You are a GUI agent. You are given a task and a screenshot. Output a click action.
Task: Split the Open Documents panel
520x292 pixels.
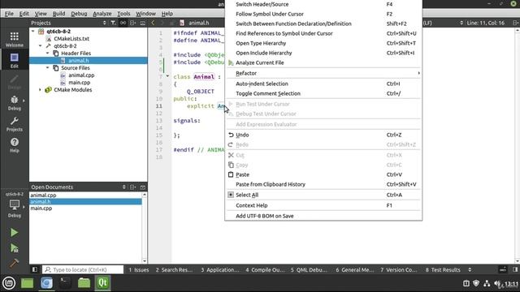132,187
